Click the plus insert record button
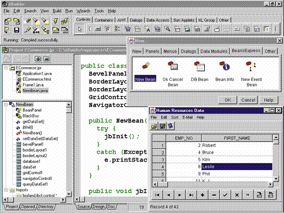284x213 pixels. click(x=203, y=195)
